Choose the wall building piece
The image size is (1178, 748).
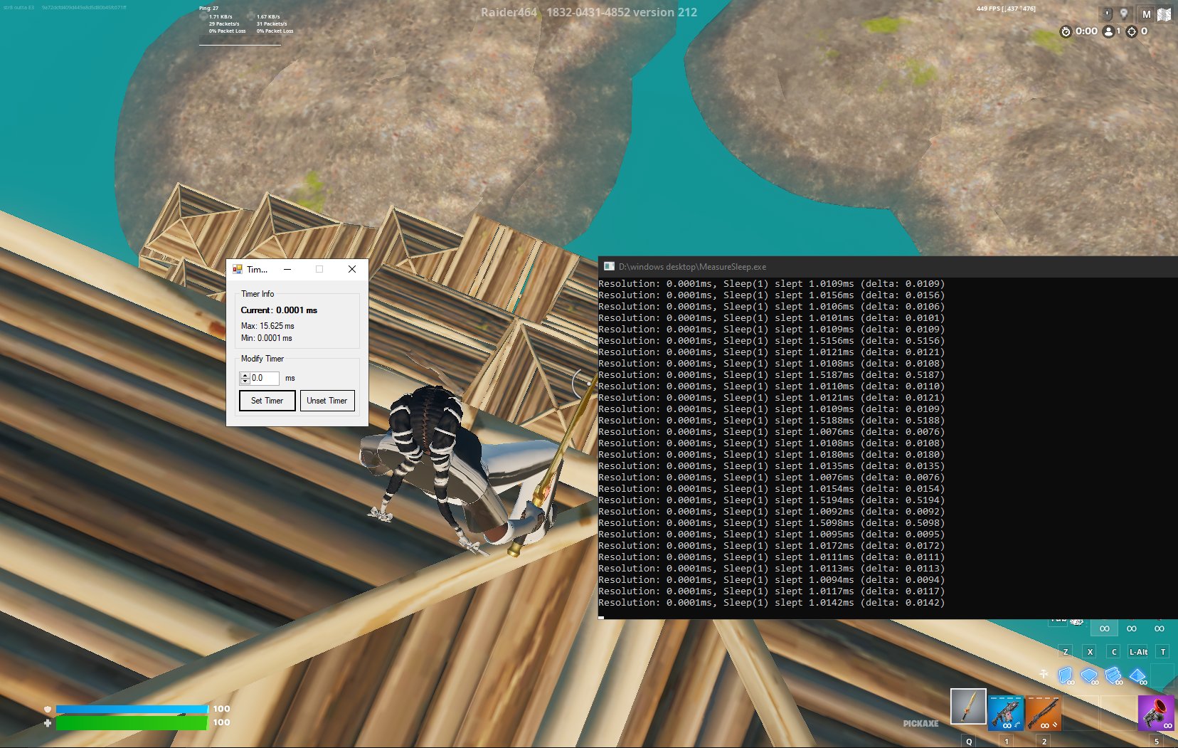pos(1066,675)
